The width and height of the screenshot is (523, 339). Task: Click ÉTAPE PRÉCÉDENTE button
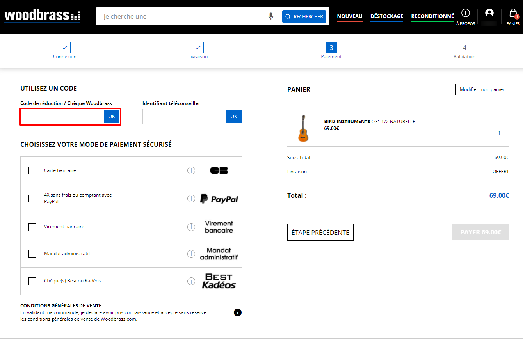320,232
